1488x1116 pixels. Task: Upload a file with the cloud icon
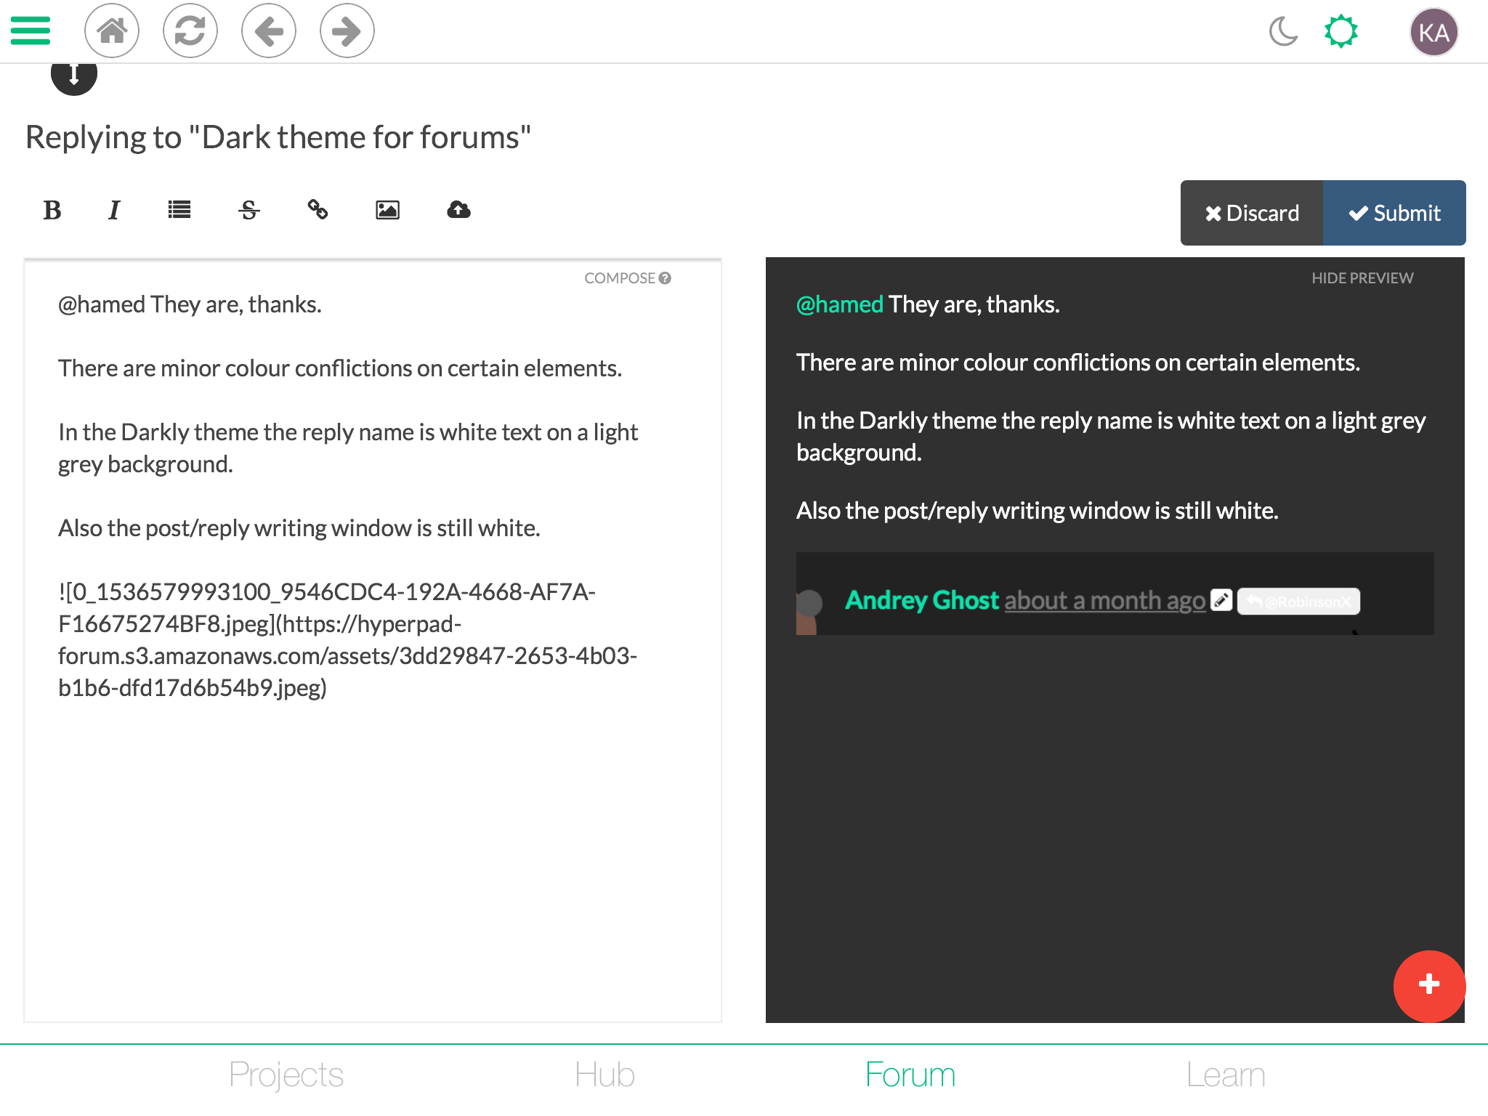tap(458, 211)
